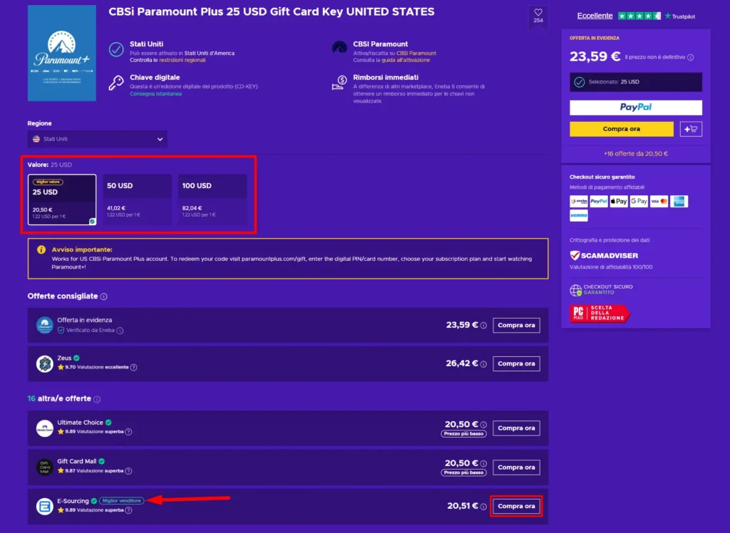Click the Consegna istantanea link
This screenshot has width=730, height=533.
[x=155, y=93]
